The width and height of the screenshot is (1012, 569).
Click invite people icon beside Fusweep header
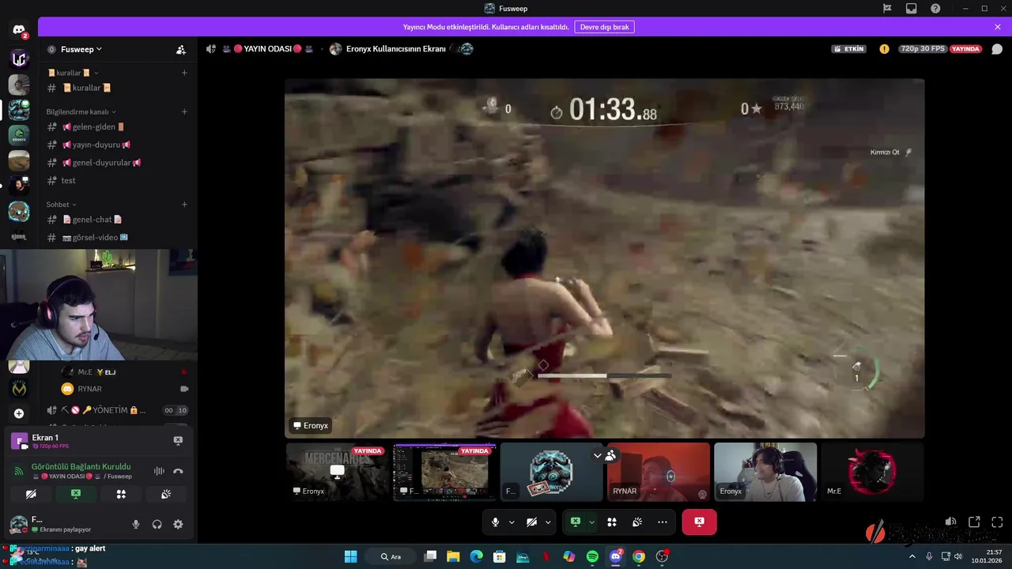181,49
